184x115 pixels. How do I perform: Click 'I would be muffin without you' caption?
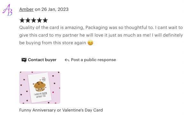pos(41,95)
